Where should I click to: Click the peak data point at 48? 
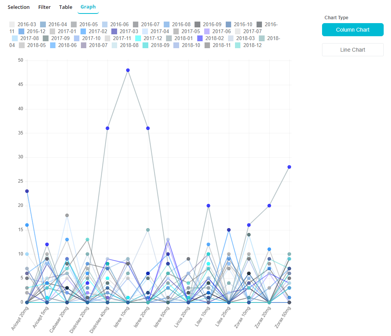[128, 70]
